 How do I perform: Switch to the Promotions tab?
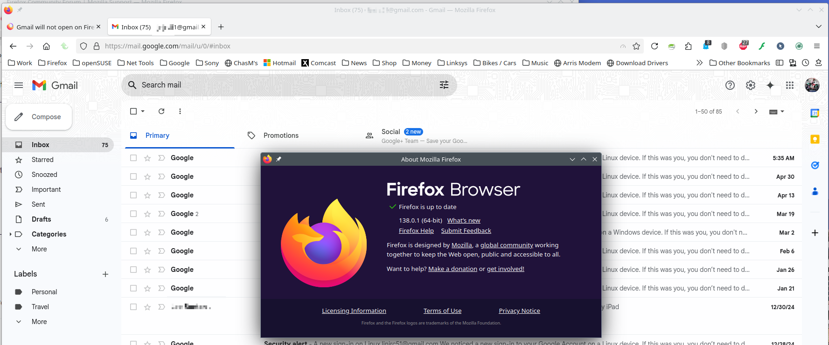[x=281, y=135]
